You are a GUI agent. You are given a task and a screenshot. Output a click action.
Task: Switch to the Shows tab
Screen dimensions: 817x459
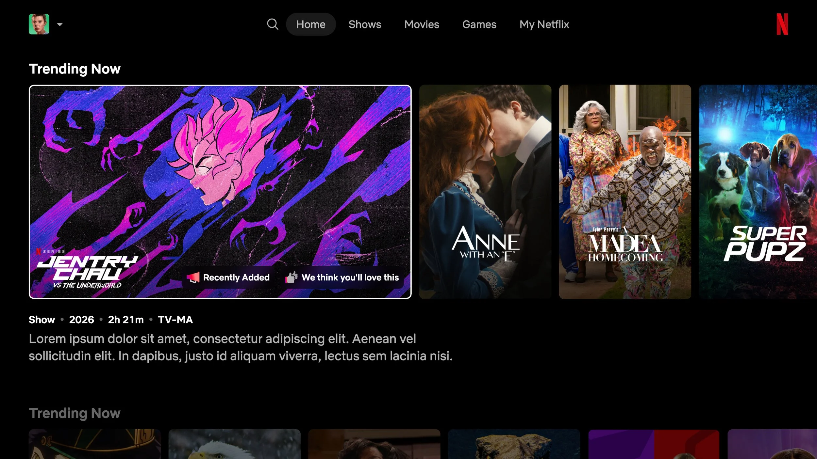[365, 24]
